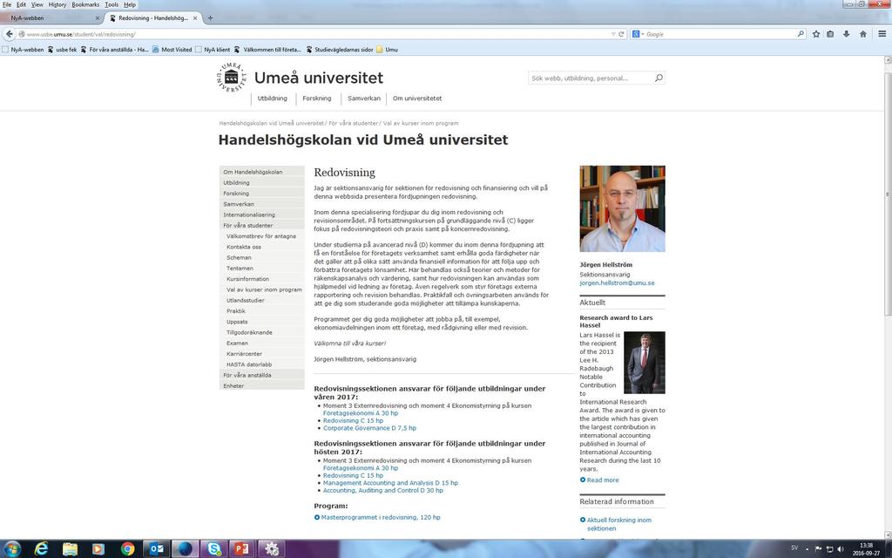
Task: Show hidden system tray icons arrow
Action: 808,549
